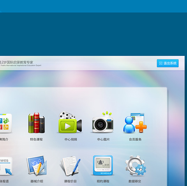Click the 器械介绍 text label
Viewport: 187px width, 186px height.
(x=37, y=181)
